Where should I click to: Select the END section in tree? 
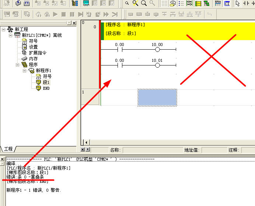[46, 88]
